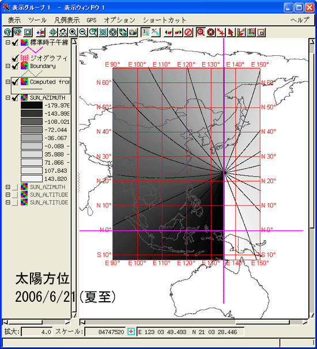Open the ヘルプ menu
The width and height of the screenshot is (317, 349).
click(x=300, y=20)
